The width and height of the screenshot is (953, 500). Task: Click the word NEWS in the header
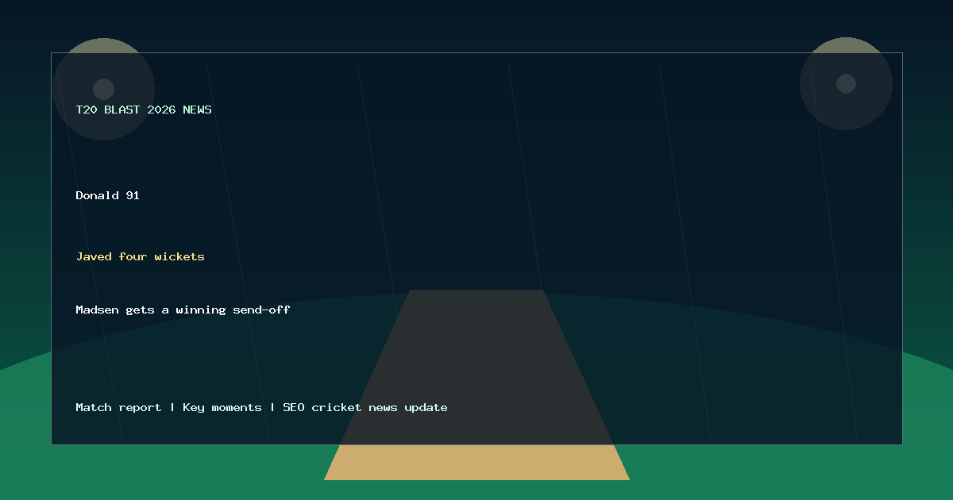[x=197, y=110]
